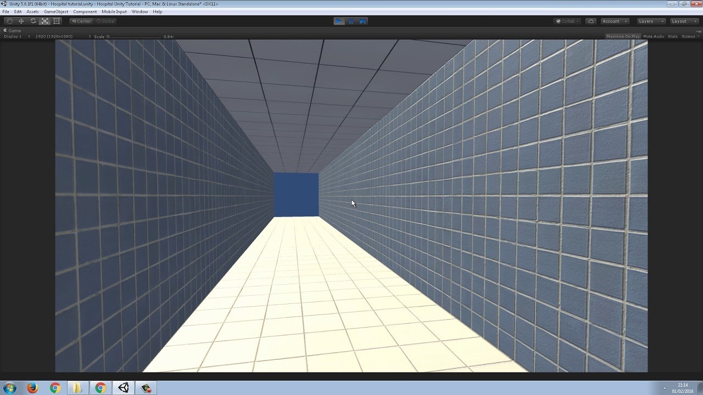This screenshot has height=395, width=703.
Task: Restore down the Unity window
Action: point(685,3)
